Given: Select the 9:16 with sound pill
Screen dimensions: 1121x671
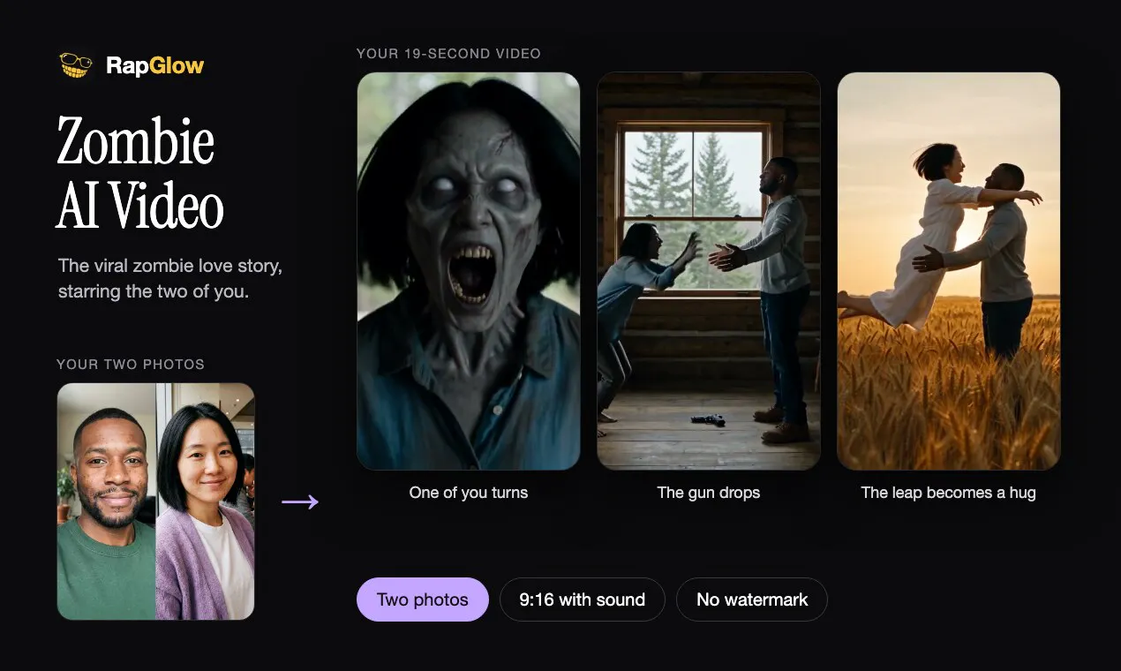Looking at the screenshot, I should [583, 599].
